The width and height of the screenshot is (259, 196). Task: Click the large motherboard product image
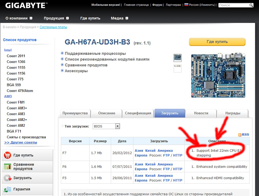click(x=218, y=75)
